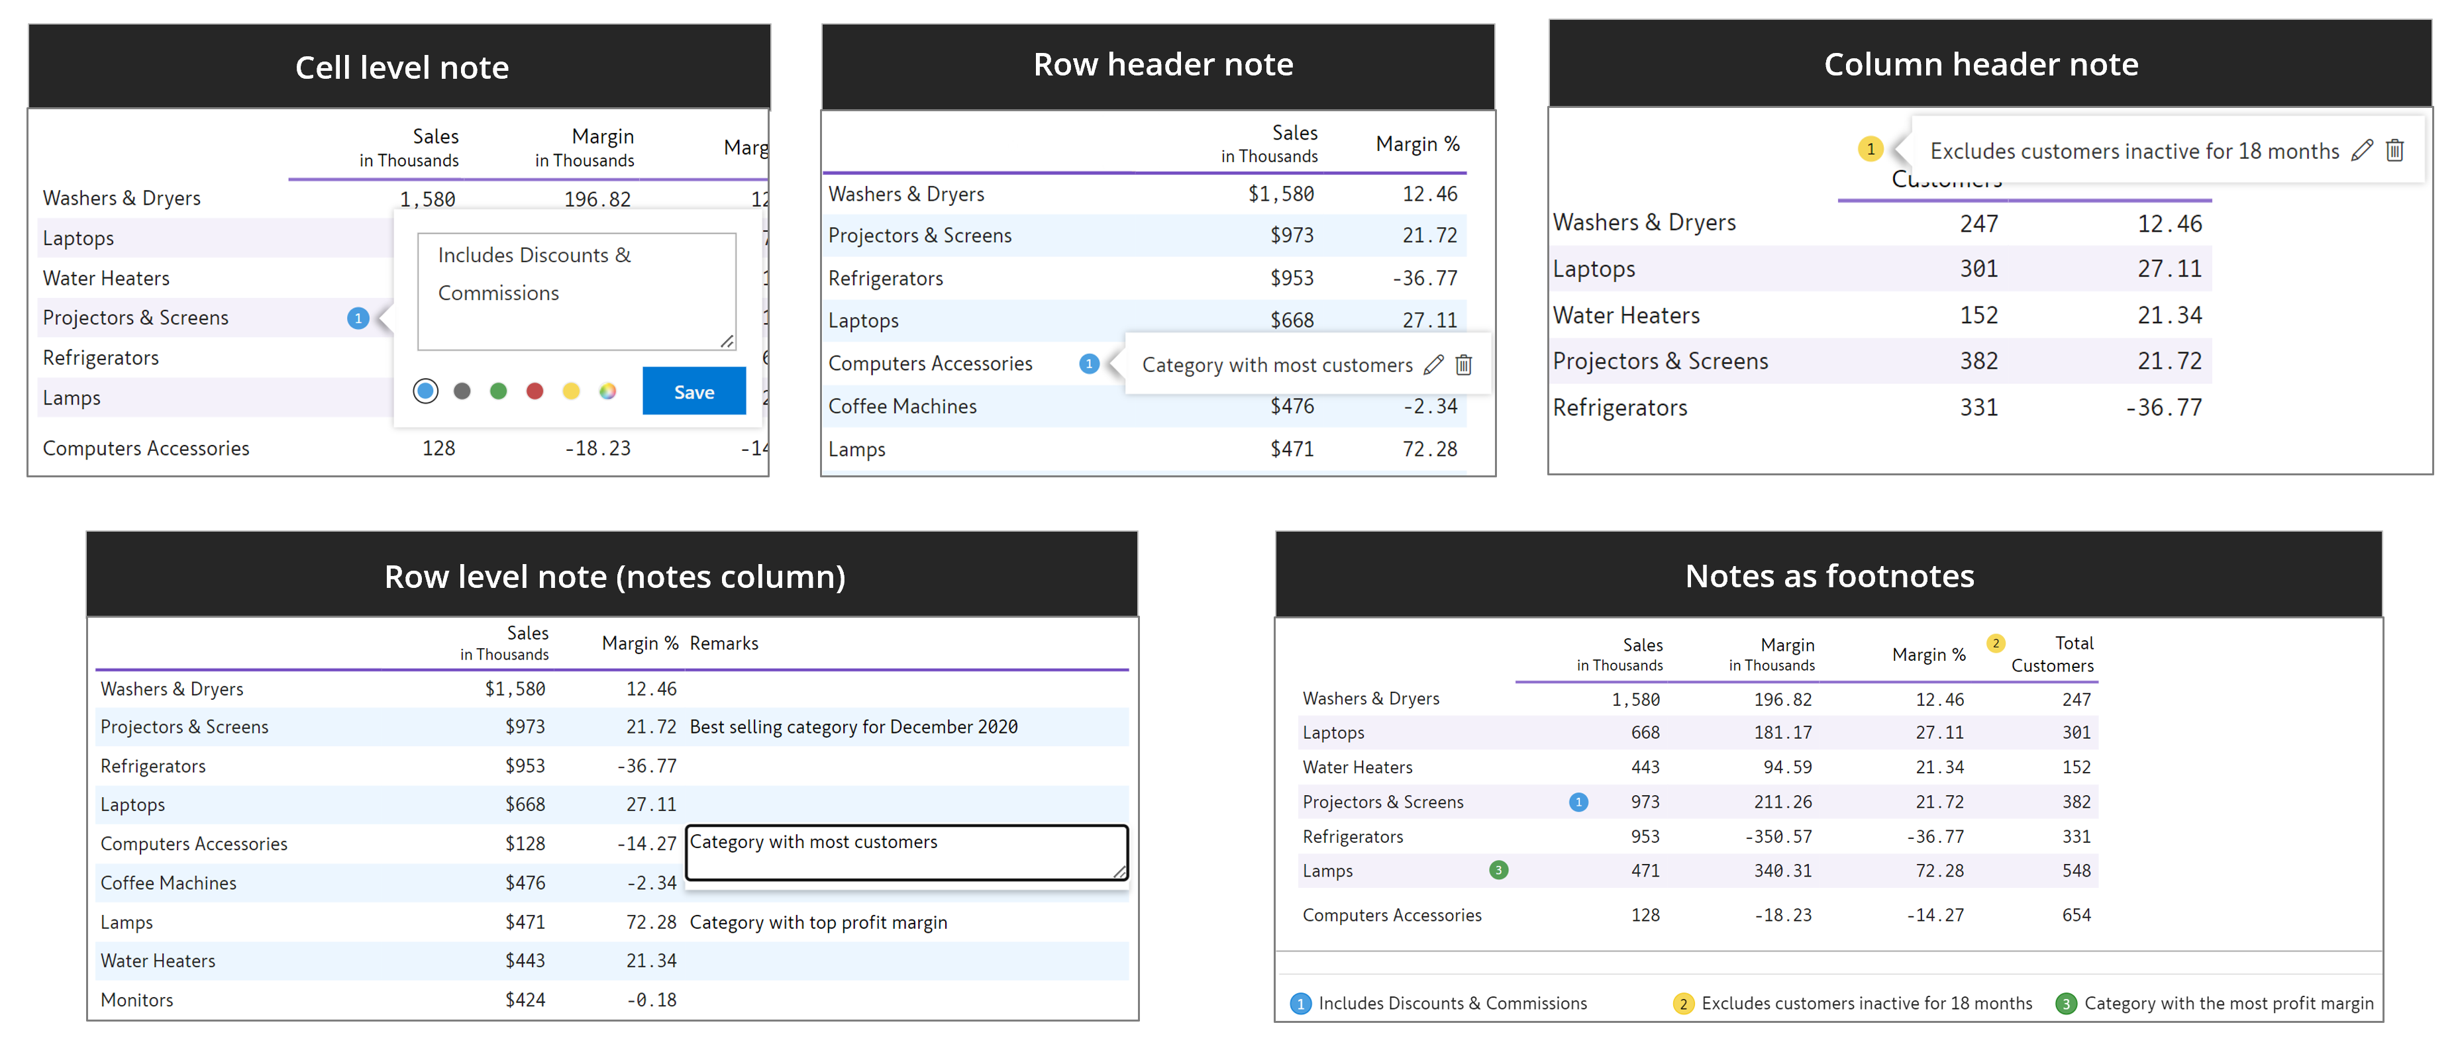This screenshot has width=2462, height=1054.
Task: Click yellow note marker beside Customers column header
Action: pos(1871,149)
